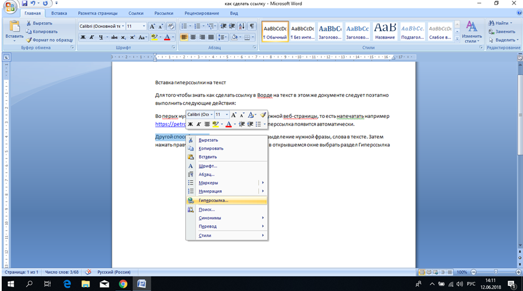Cut selection with Вырезать in ribbon
Viewport: 523px width, 291px height.
(40, 23)
